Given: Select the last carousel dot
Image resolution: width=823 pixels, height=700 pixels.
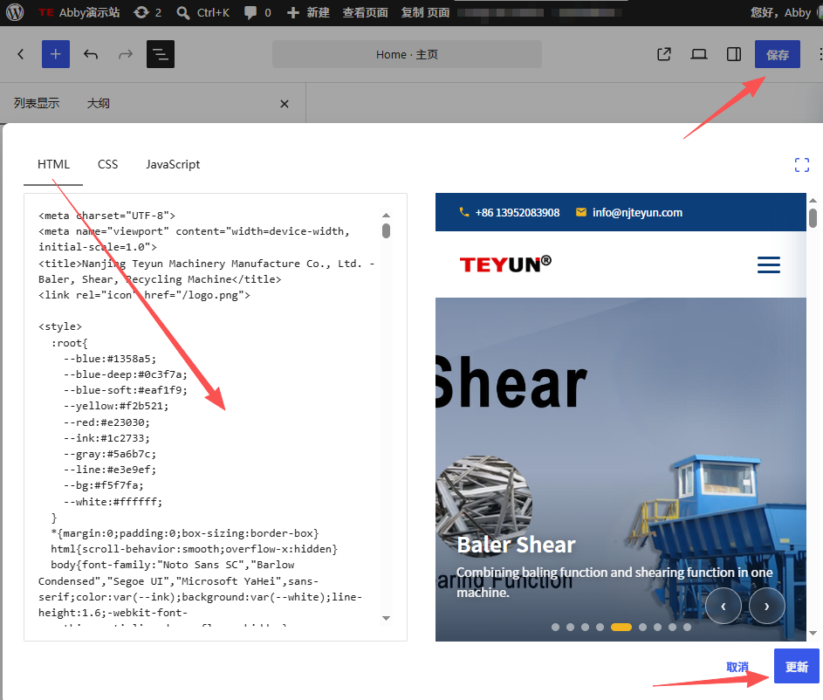Looking at the screenshot, I should coord(687,627).
